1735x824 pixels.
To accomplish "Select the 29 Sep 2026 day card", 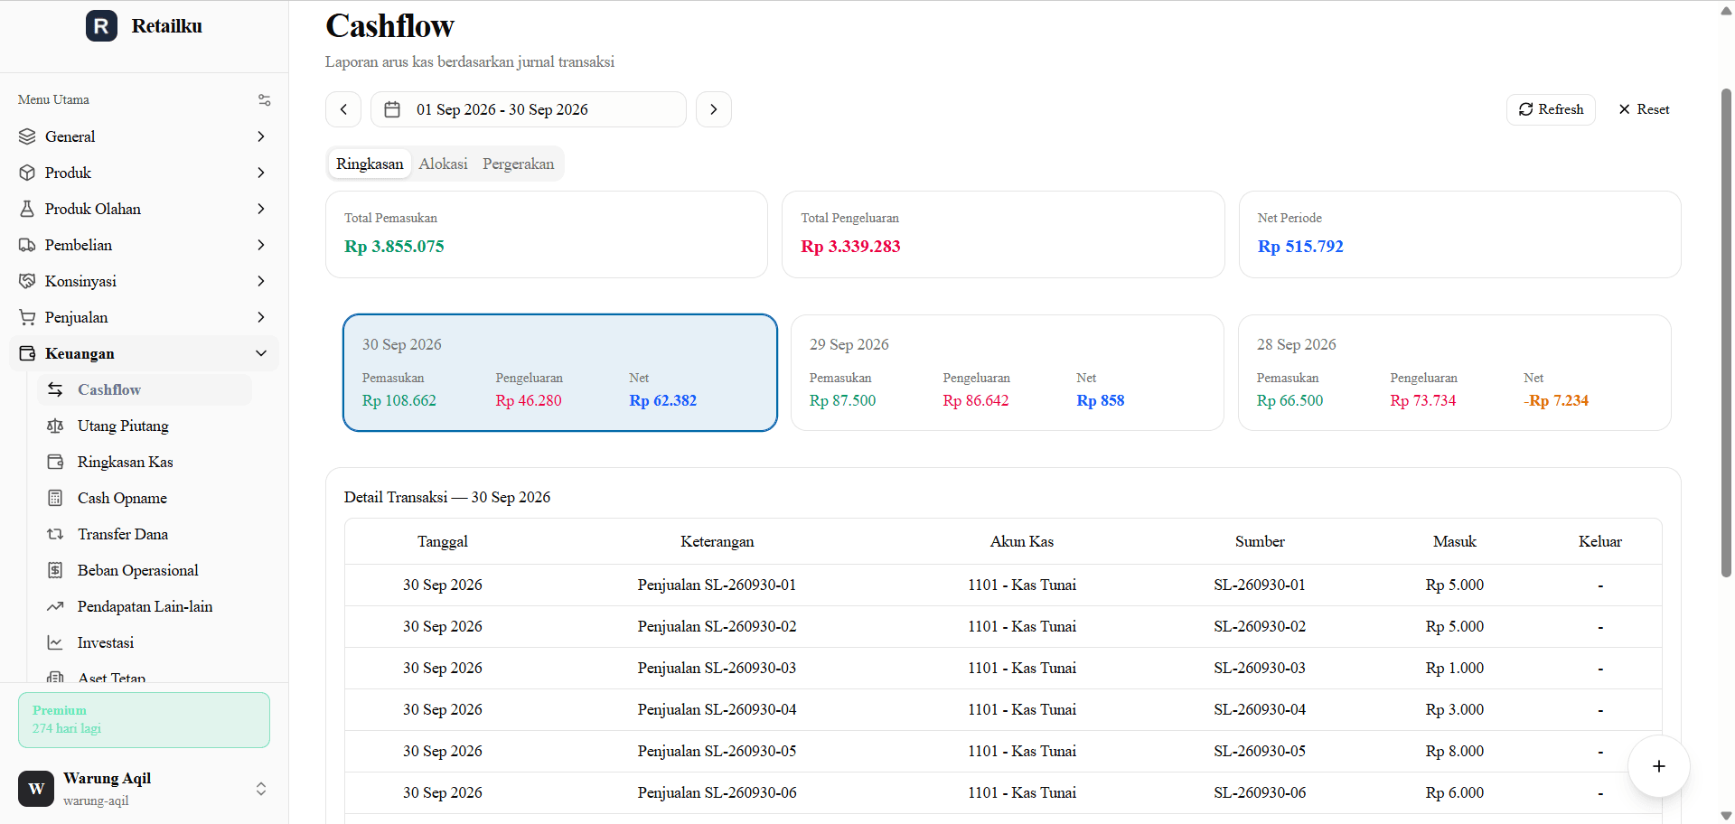I will point(1007,372).
